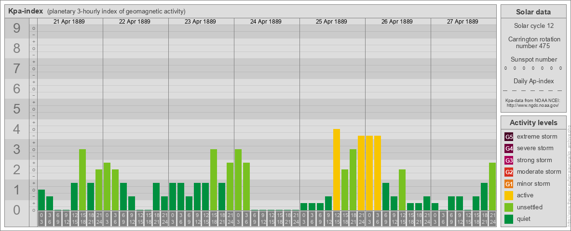Viewport: 571px width, 231px height.
Task: Click the dark green bar on 27 Apr 18-21
Action: pyautogui.click(x=484, y=196)
